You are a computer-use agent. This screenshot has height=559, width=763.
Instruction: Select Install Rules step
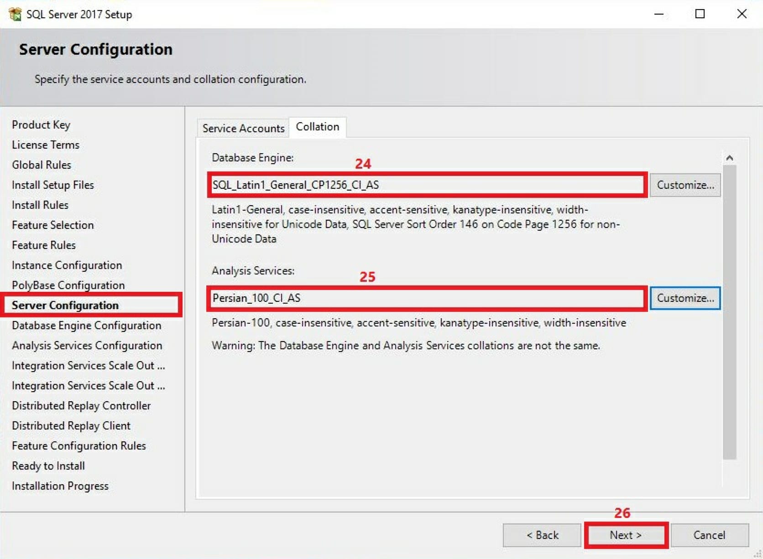40,205
